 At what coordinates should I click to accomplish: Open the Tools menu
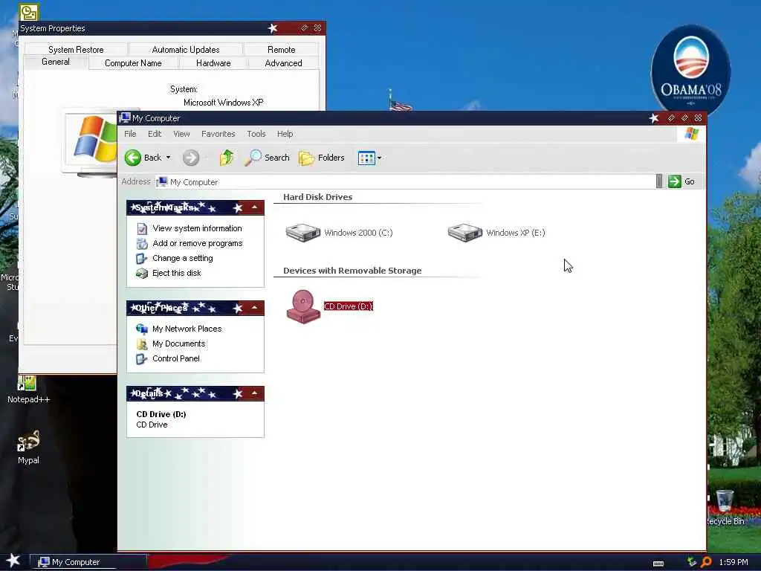click(256, 134)
